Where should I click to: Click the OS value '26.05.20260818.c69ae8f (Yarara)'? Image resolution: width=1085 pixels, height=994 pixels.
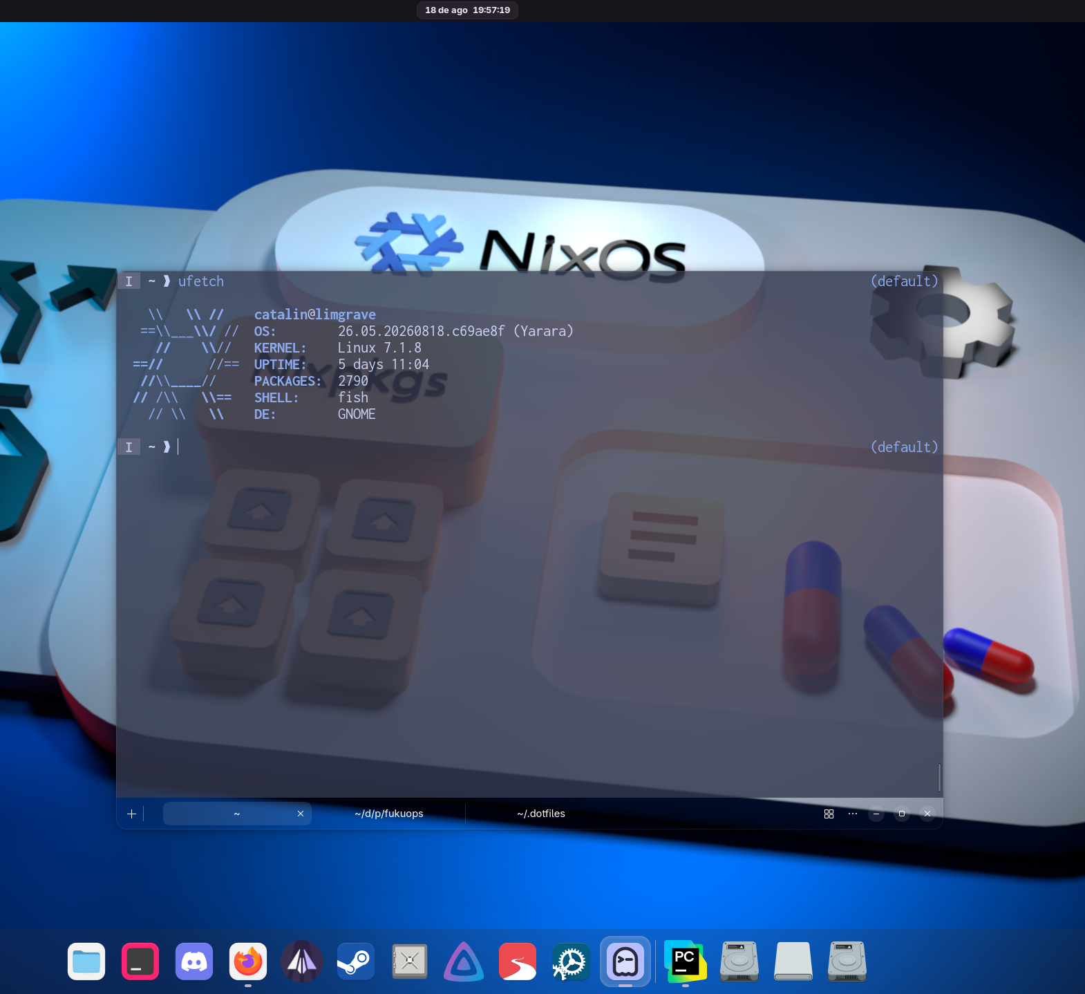pyautogui.click(x=455, y=331)
